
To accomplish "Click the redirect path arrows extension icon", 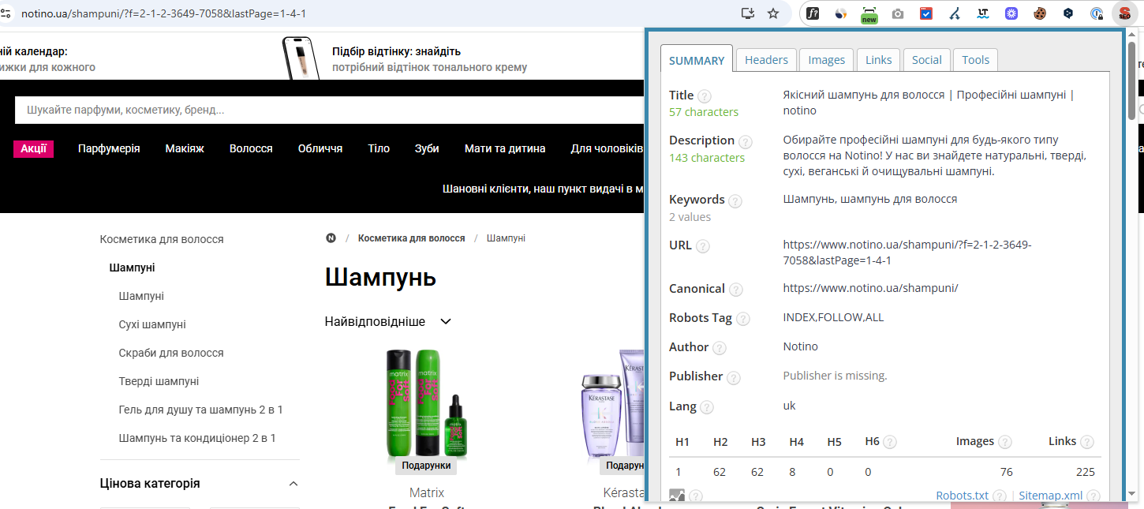I will (x=955, y=13).
